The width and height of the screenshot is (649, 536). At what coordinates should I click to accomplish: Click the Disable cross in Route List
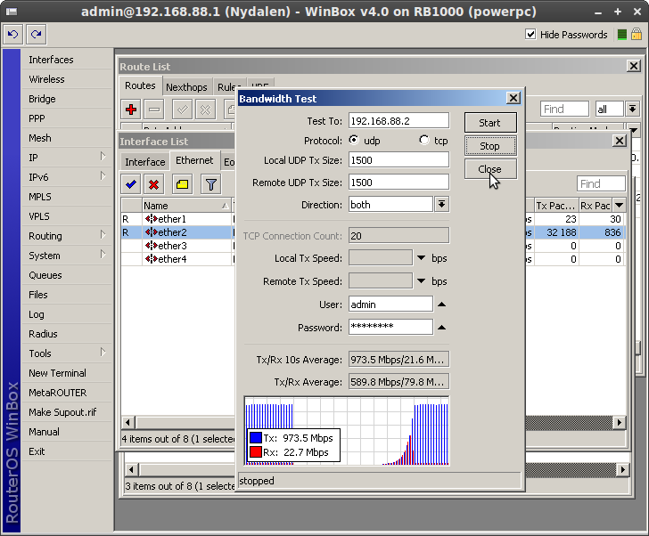click(x=205, y=110)
